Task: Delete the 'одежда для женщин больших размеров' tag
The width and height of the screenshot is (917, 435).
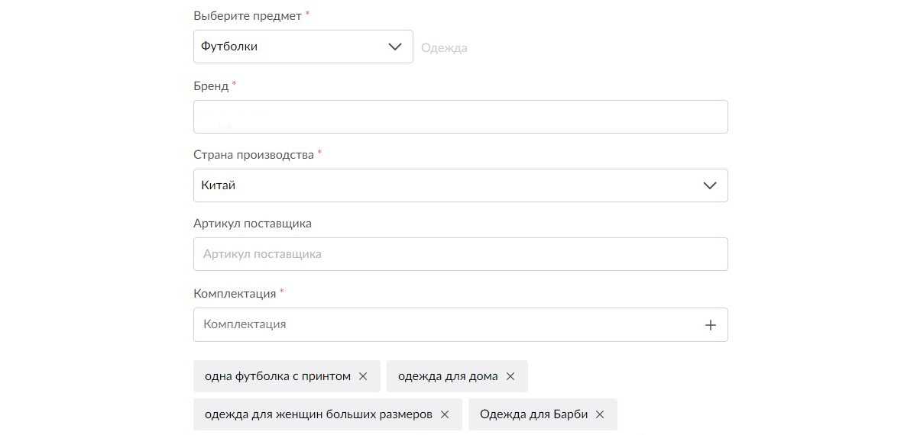Action: click(x=445, y=414)
